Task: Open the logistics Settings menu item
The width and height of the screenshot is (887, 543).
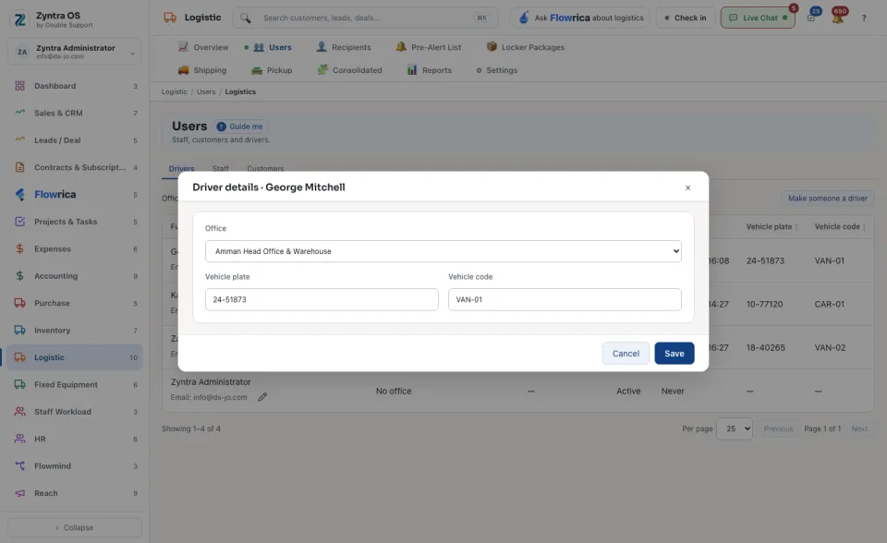Action: click(x=496, y=70)
